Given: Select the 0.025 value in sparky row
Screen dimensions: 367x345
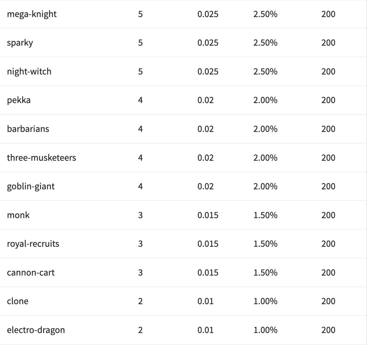Looking at the screenshot, I should (208, 43).
